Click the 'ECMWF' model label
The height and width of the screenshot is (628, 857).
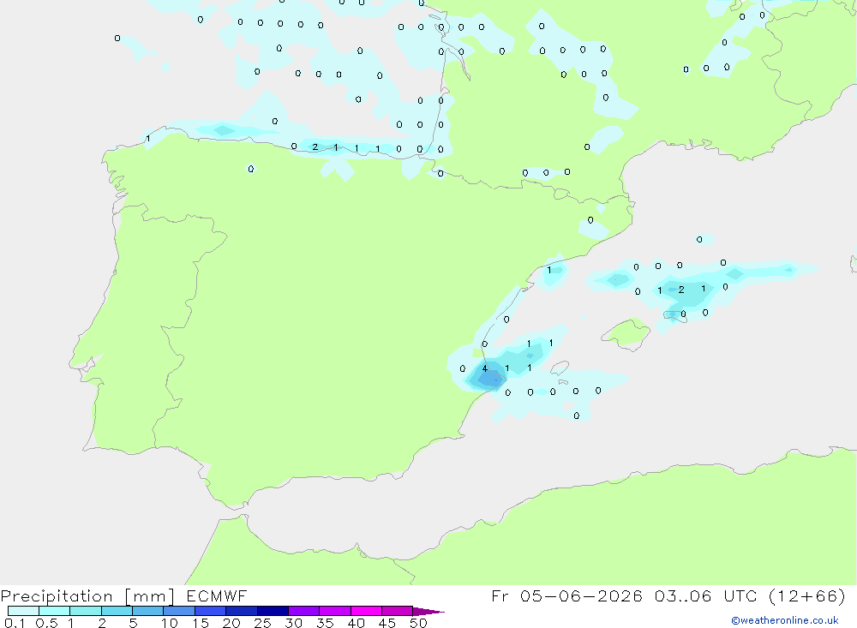pos(217,596)
